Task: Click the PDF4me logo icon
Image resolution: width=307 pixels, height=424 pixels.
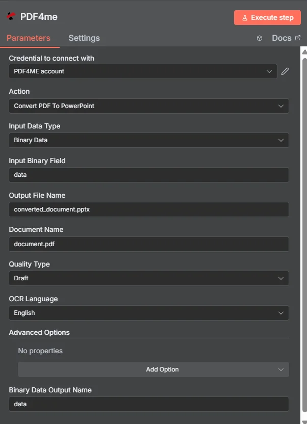Action: 11,16
